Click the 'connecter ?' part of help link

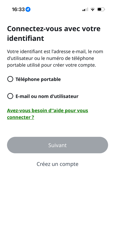click(20, 117)
